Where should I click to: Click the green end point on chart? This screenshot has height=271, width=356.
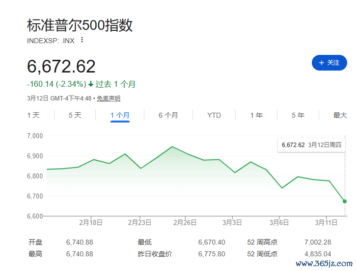click(345, 201)
